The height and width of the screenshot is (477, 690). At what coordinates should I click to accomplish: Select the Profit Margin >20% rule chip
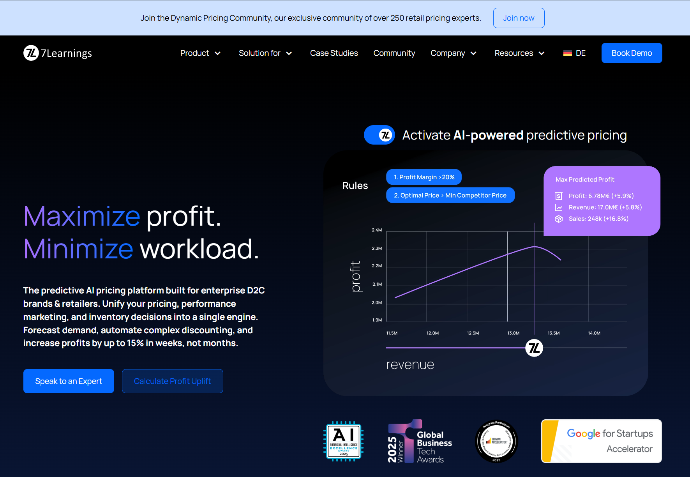pyautogui.click(x=424, y=177)
